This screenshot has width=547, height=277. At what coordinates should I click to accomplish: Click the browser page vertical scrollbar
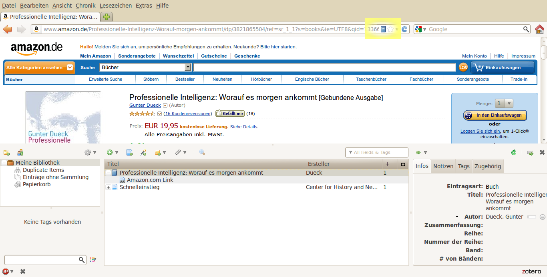click(x=543, y=90)
